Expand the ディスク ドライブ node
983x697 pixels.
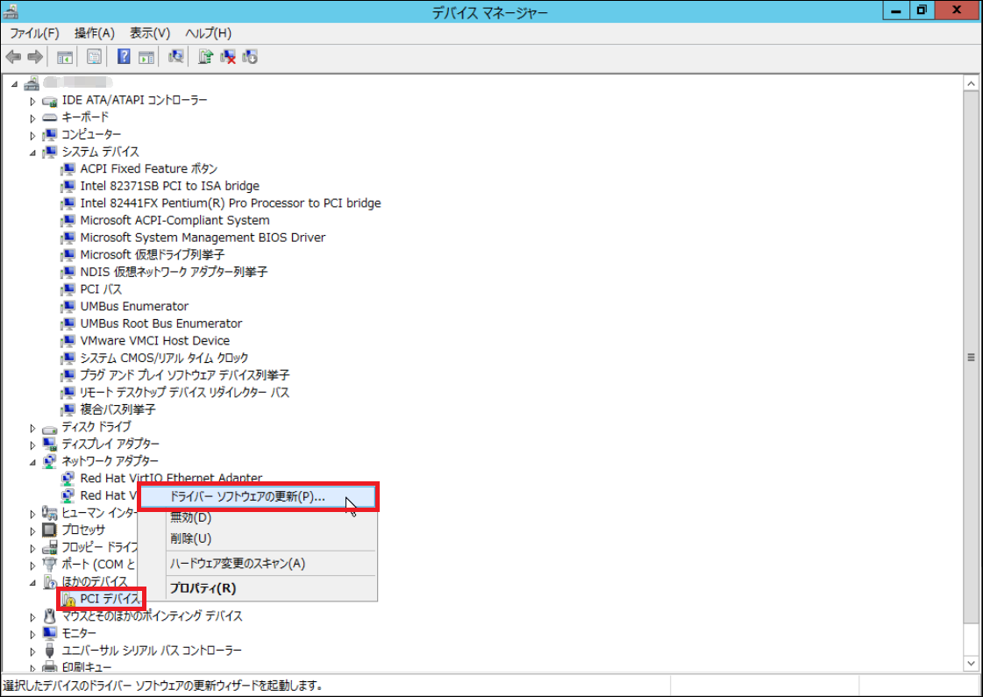pos(32,428)
